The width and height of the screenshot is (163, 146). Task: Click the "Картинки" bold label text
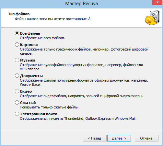(x=29, y=45)
